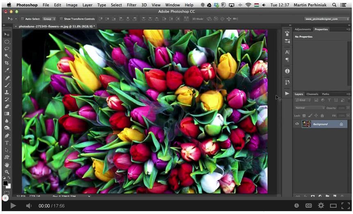
Task: Enable the Auto-Select checkbox
Action: pyautogui.click(x=22, y=19)
